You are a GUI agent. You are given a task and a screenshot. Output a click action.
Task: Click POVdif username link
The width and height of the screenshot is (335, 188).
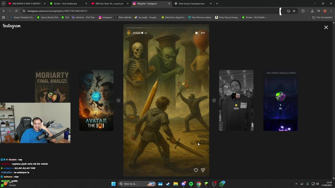(137, 33)
